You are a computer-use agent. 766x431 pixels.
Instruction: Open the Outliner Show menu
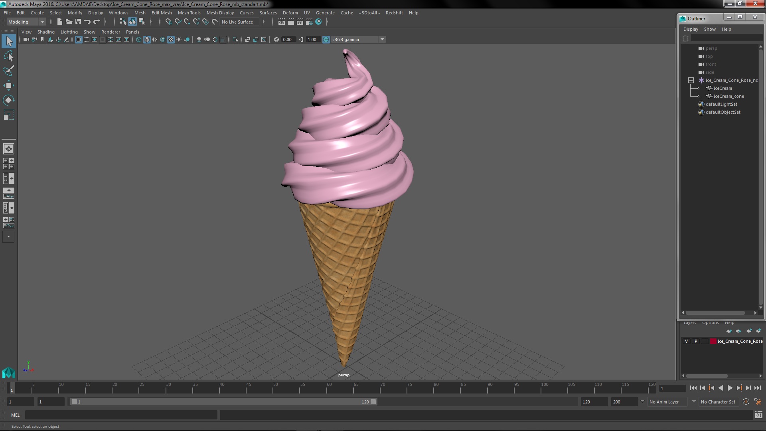tap(710, 29)
